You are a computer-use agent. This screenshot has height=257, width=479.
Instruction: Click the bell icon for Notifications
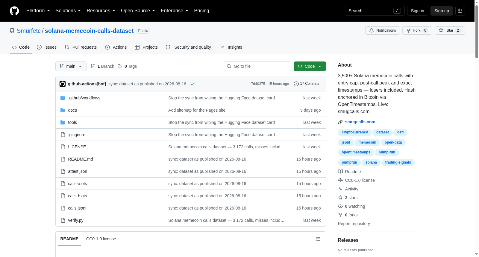point(372,30)
